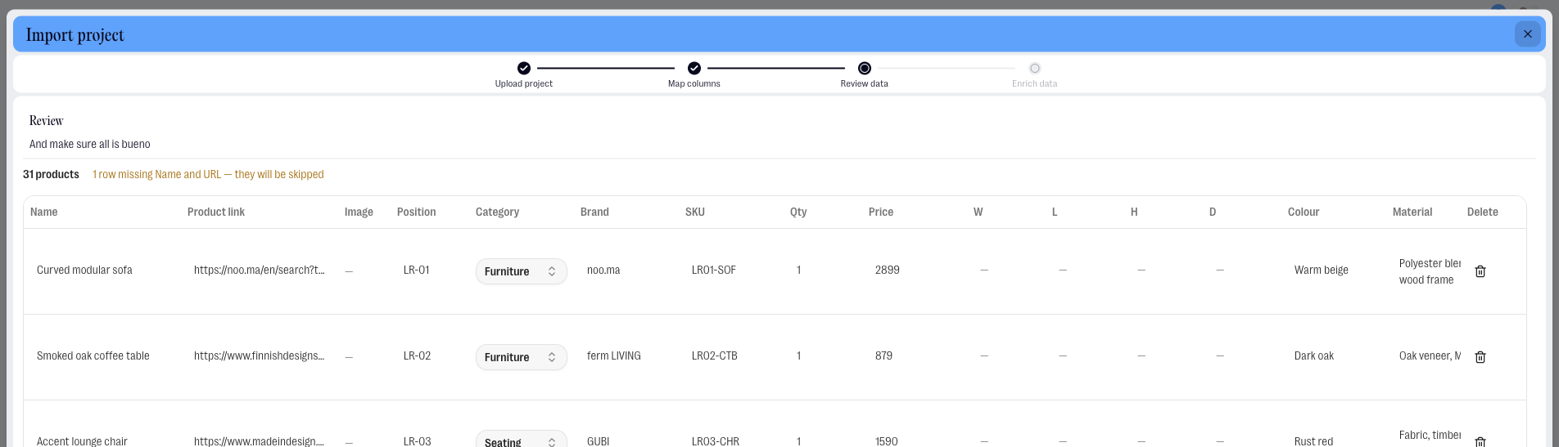
Task: Click the missing rows warning text
Action: tap(208, 174)
